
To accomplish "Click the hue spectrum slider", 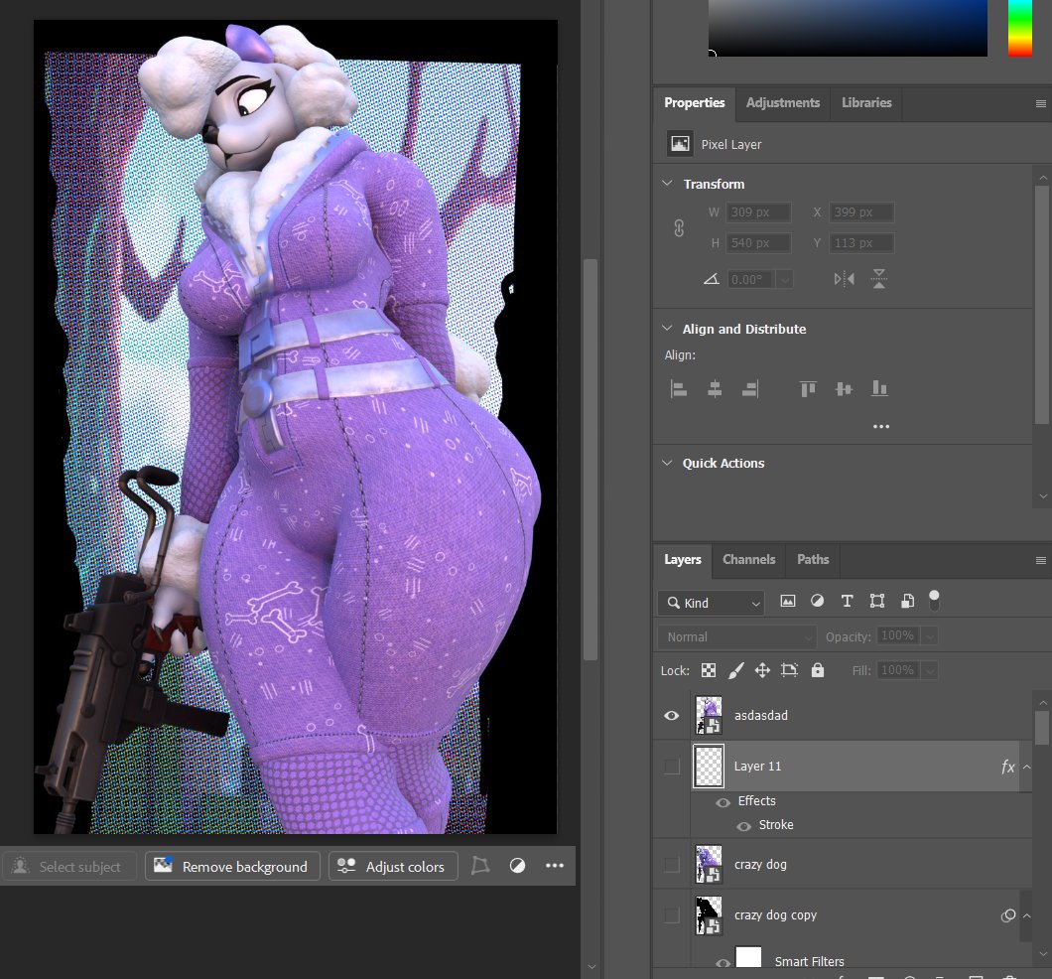I will click(x=1020, y=28).
